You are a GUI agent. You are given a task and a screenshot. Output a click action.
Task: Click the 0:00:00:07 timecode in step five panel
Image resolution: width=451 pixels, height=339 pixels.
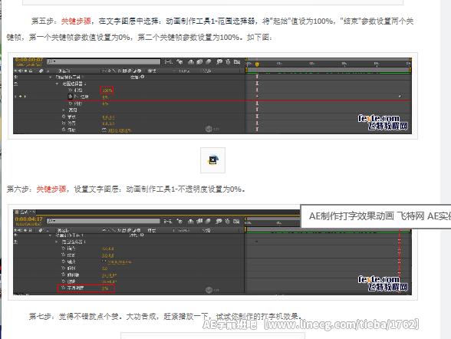tap(29, 60)
